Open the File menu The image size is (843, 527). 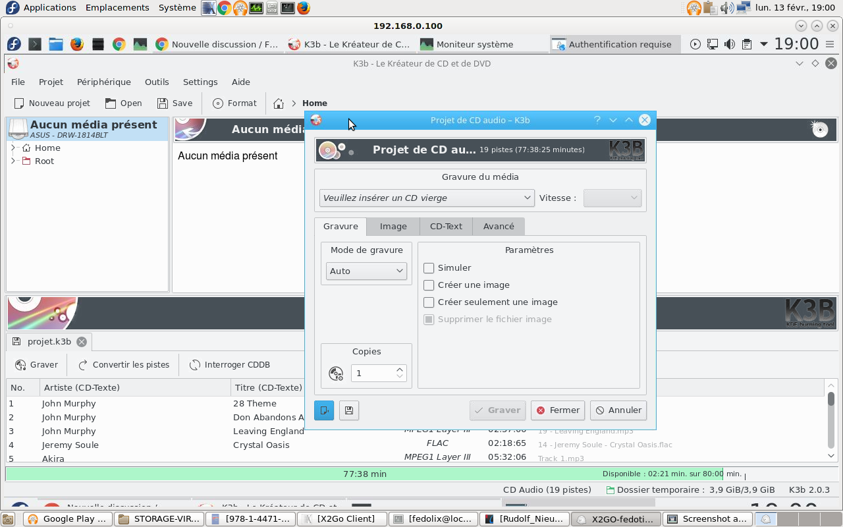pos(18,82)
